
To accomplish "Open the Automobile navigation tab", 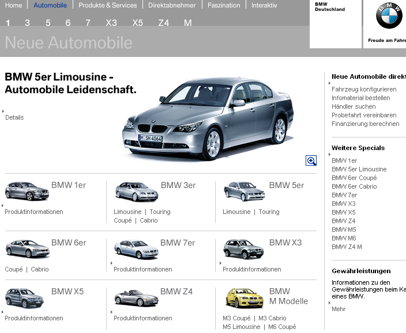I will click(x=50, y=5).
